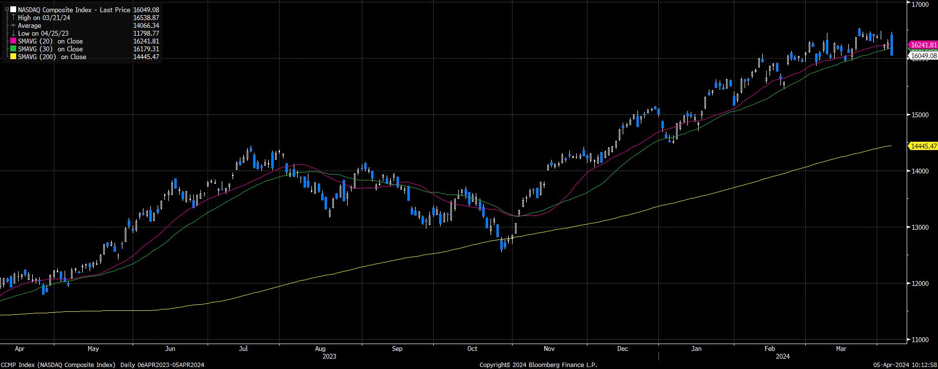Viewport: 938px width, 369px height.
Task: Click the magenta 16241.81 axis price tag
Action: click(923, 44)
